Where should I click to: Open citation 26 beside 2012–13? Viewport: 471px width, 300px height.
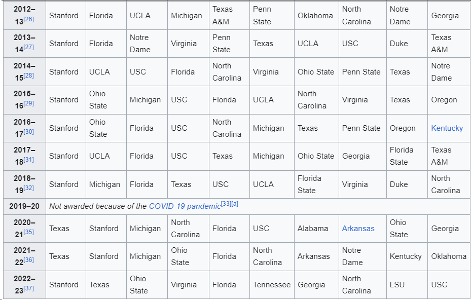point(28,20)
